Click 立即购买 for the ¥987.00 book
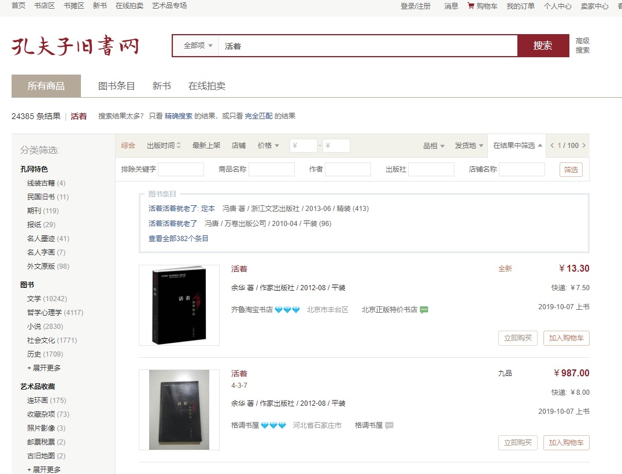The image size is (622, 474). click(518, 443)
